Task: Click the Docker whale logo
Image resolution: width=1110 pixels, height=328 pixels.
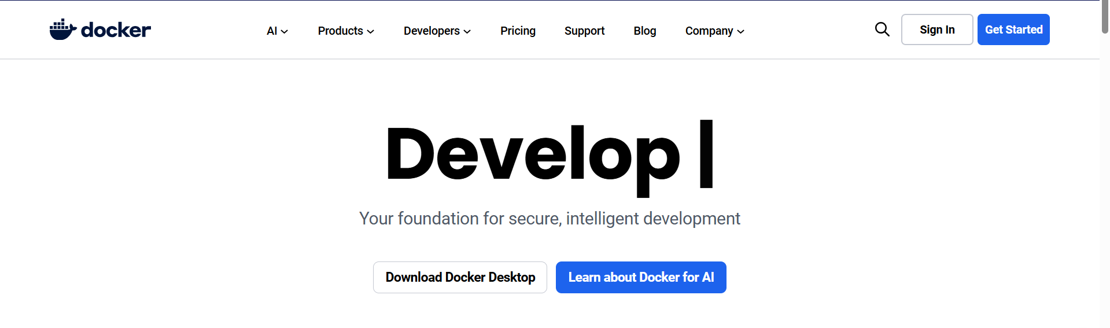Action: point(100,30)
